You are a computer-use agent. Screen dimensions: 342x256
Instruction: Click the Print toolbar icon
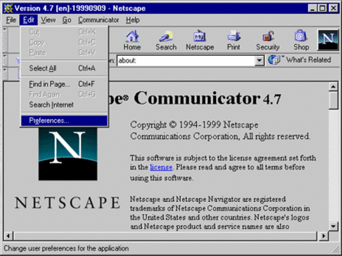click(234, 41)
